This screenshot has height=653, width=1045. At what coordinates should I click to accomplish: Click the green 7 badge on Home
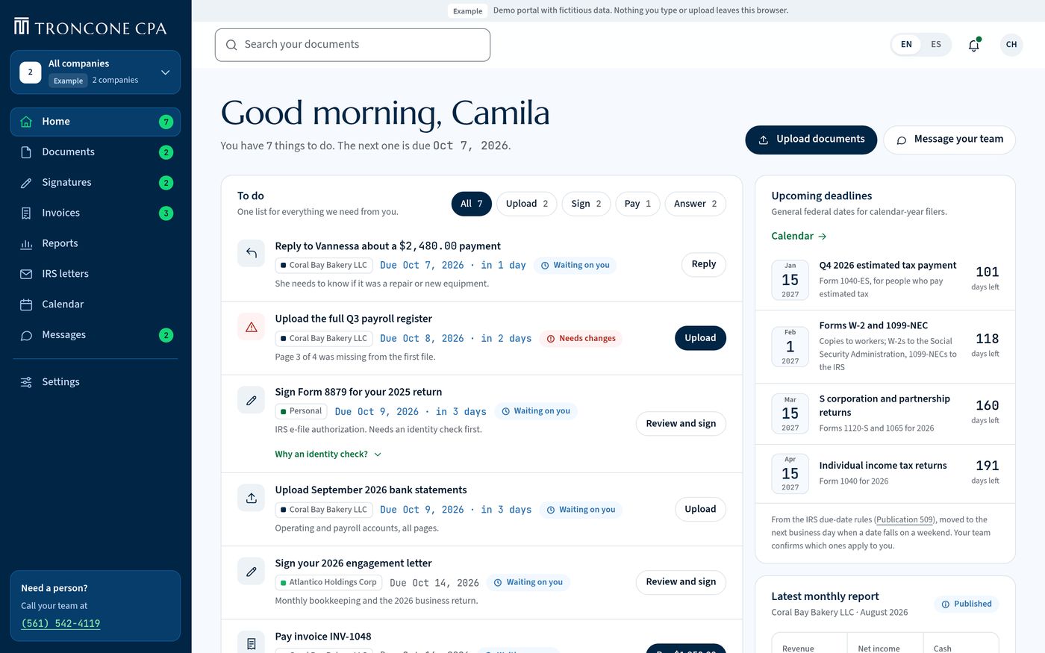[x=166, y=122]
